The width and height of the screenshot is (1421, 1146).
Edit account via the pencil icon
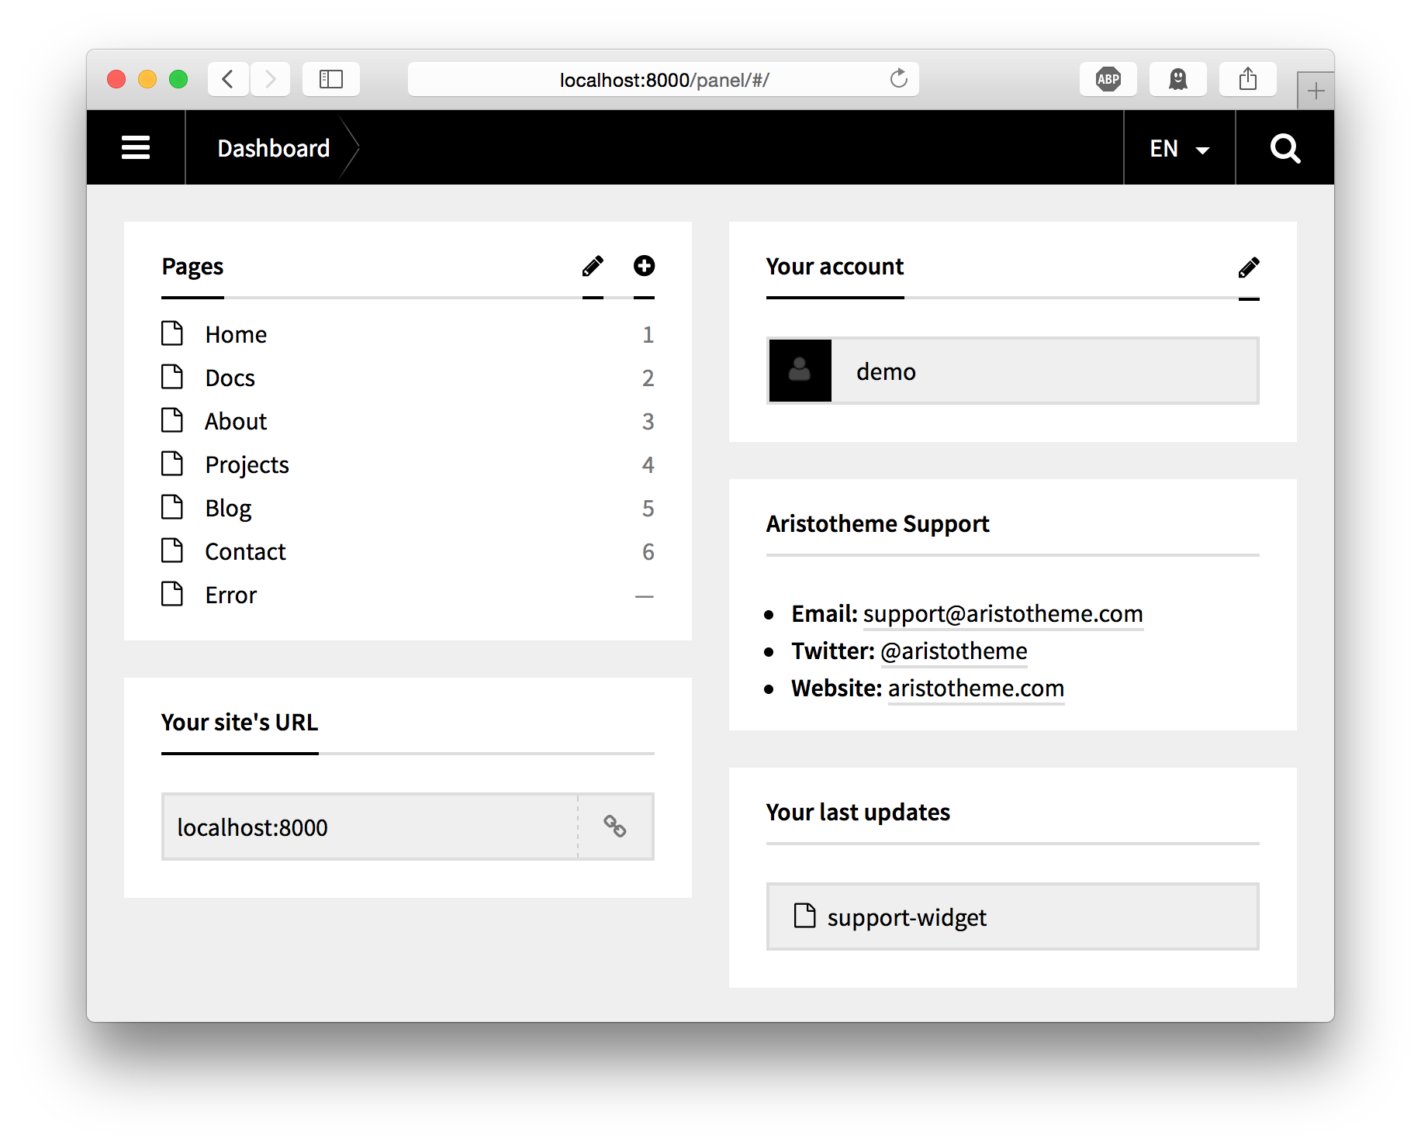[x=1249, y=268]
